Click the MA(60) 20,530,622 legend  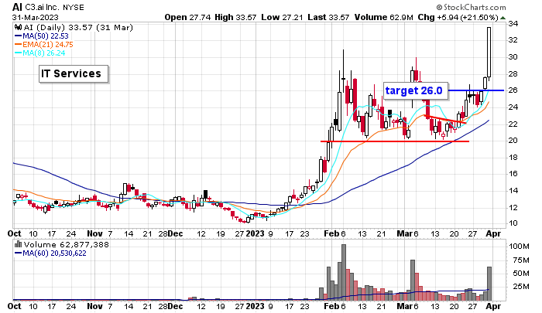pyautogui.click(x=50, y=253)
